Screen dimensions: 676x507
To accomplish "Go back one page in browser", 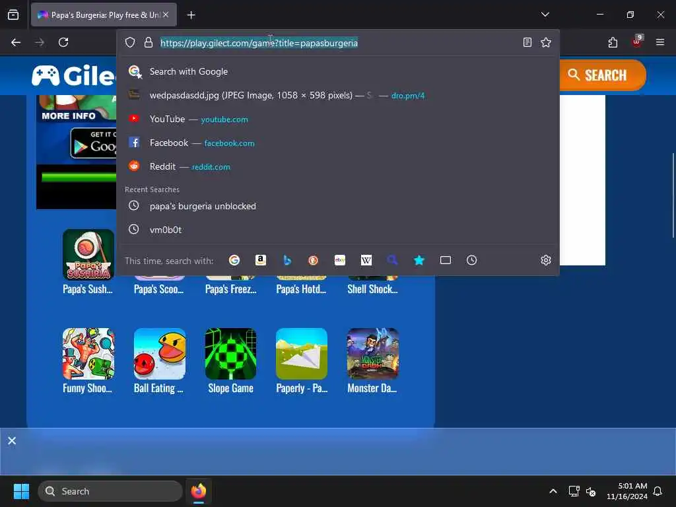I will point(16,42).
